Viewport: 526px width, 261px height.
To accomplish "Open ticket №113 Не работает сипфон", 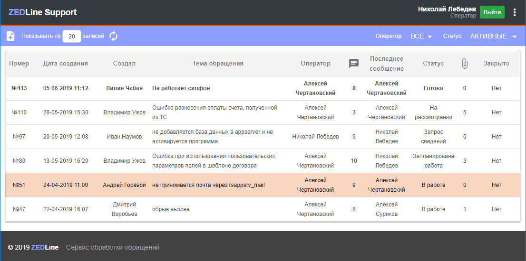I will pyautogui.click(x=181, y=88).
